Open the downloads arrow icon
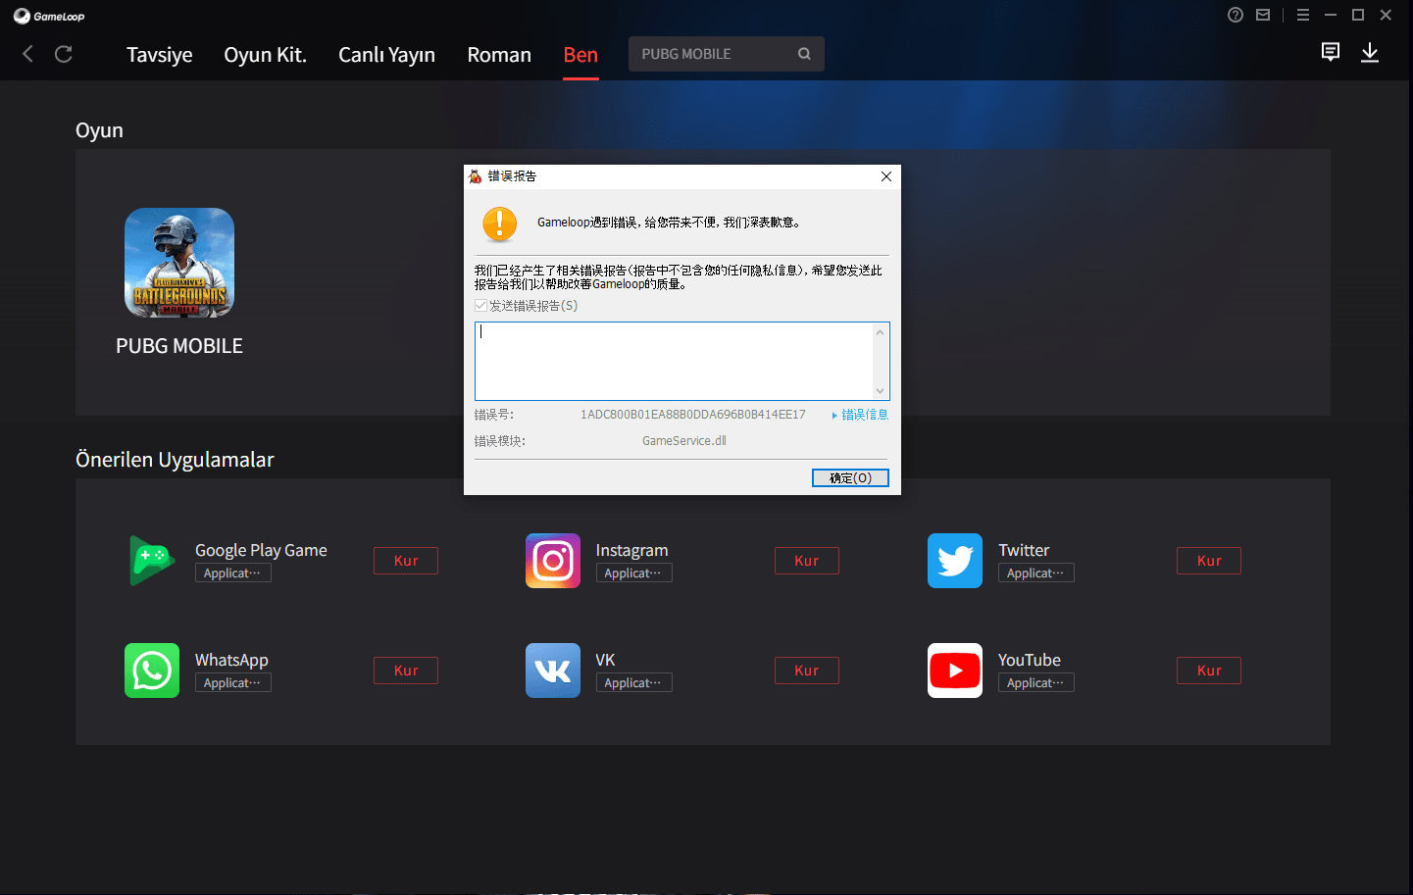The image size is (1413, 895). [1370, 53]
